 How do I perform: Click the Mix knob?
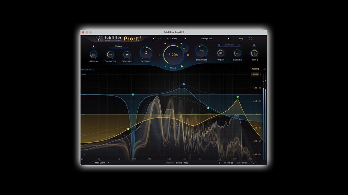point(254,53)
